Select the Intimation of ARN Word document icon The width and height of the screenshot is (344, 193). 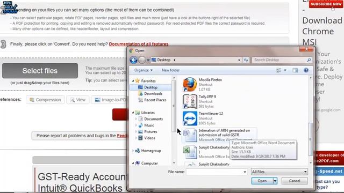tap(190, 135)
